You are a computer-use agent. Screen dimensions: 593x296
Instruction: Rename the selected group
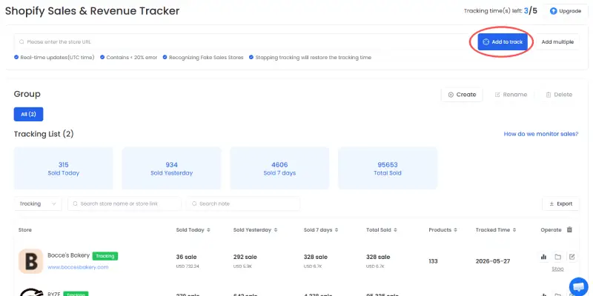pos(511,95)
